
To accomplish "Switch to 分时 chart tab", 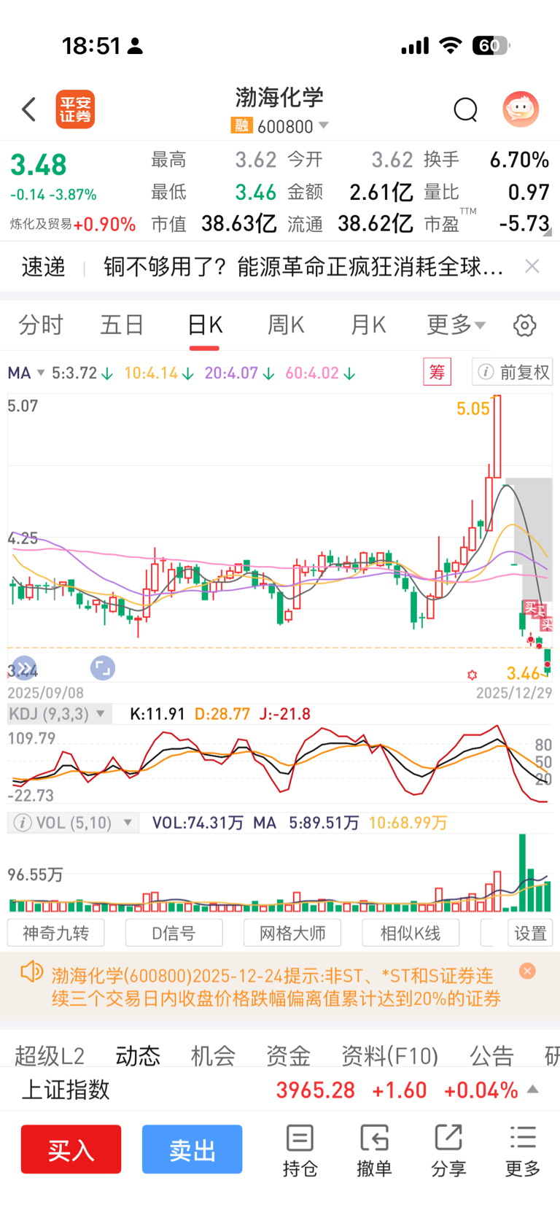I will pyautogui.click(x=41, y=325).
